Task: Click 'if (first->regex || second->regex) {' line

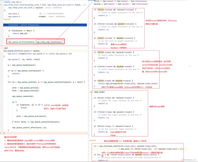Action: coord(114,126)
